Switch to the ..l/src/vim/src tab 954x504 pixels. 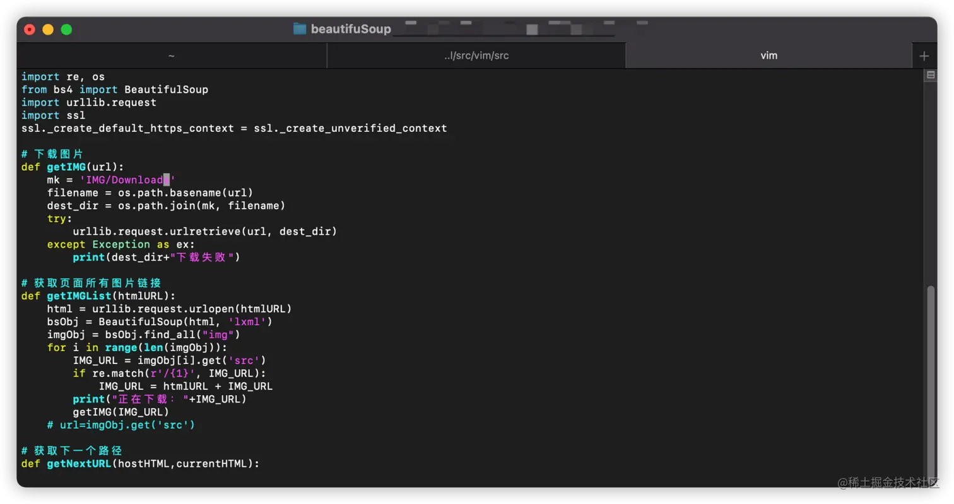tap(476, 55)
